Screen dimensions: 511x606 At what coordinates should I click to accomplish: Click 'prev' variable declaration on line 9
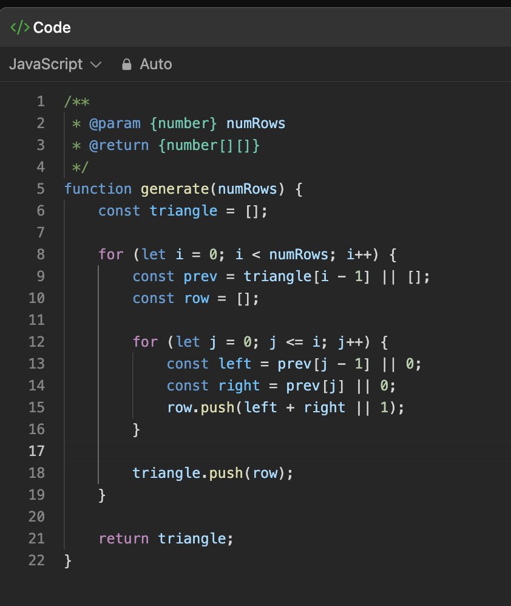click(200, 277)
